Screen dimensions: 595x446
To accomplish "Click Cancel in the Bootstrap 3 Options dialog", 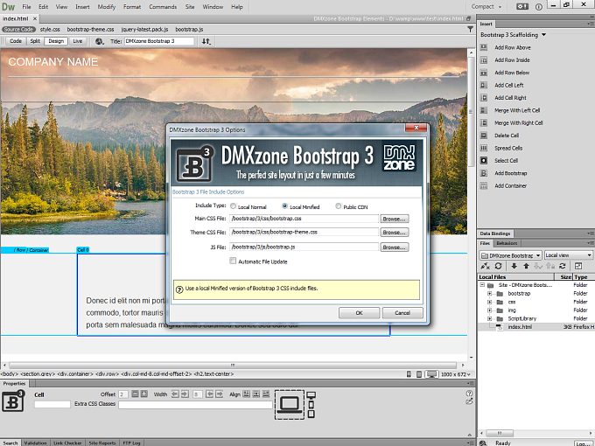I will tap(402, 313).
